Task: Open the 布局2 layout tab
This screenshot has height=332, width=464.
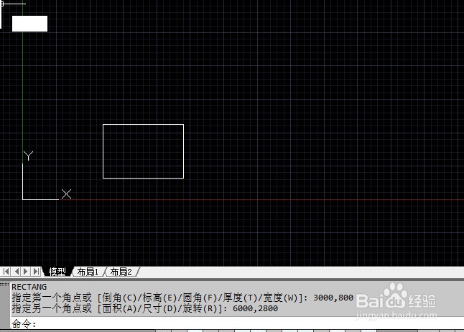Action: (x=121, y=272)
